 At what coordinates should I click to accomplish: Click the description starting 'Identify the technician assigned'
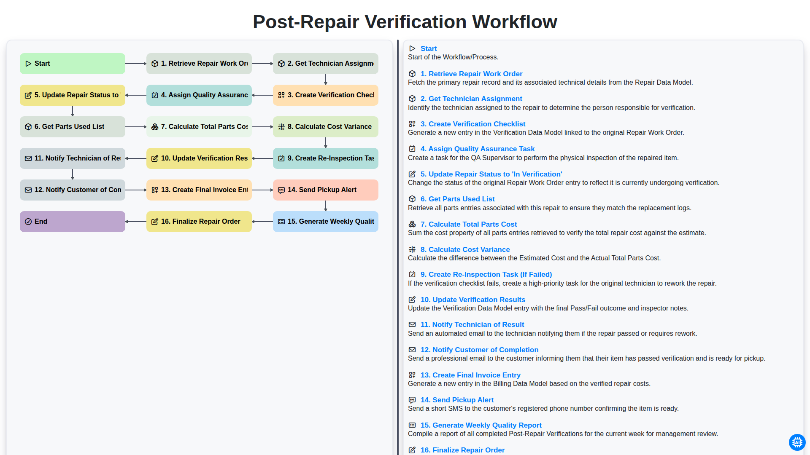[551, 108]
